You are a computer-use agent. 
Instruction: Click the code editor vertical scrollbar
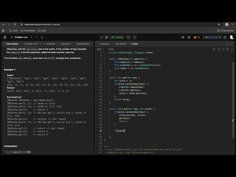point(233,99)
